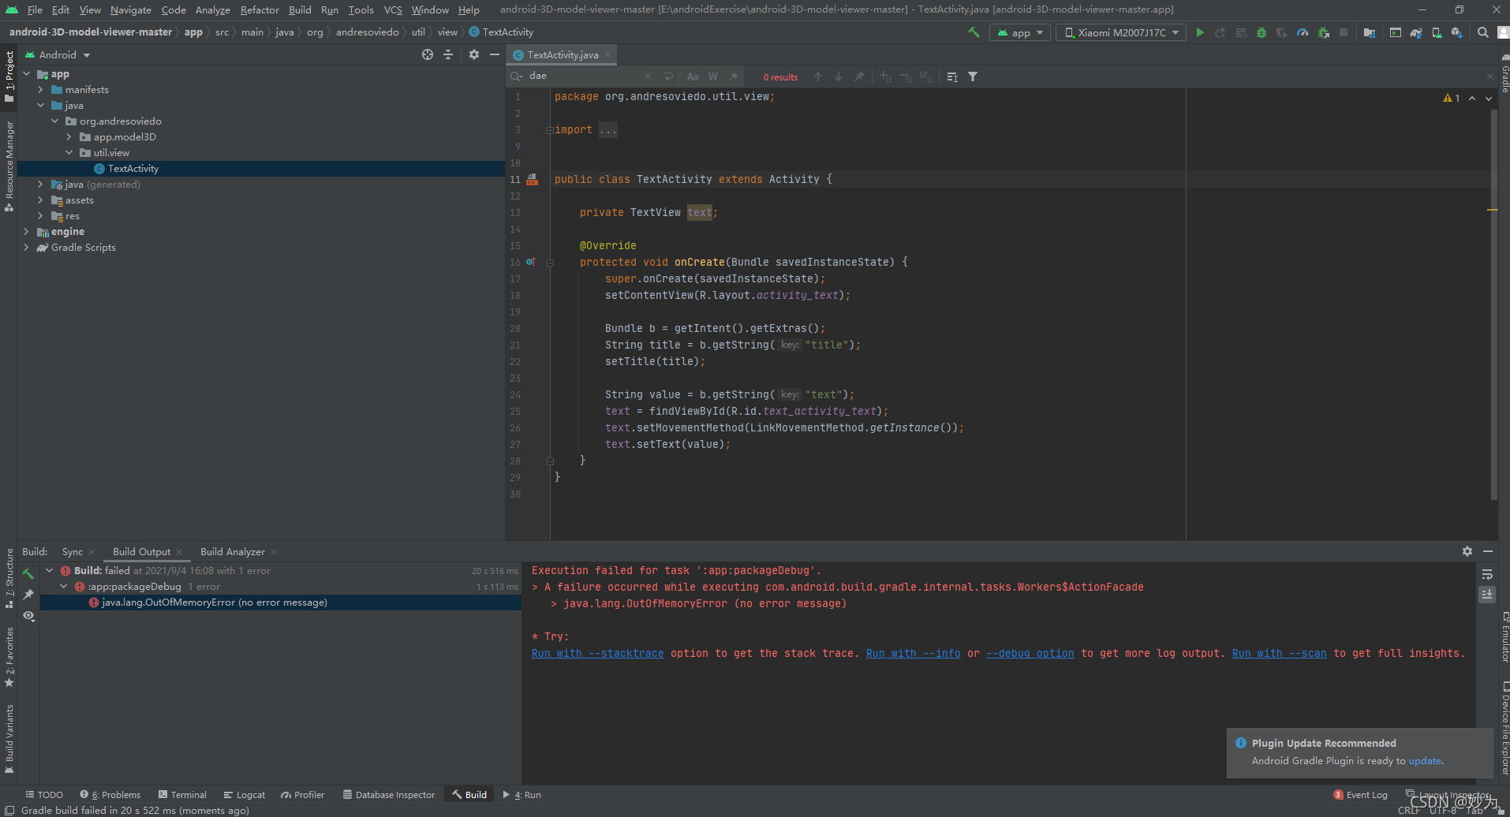Image resolution: width=1510 pixels, height=817 pixels.
Task: Click the filter search results funnel icon
Action: point(973,76)
